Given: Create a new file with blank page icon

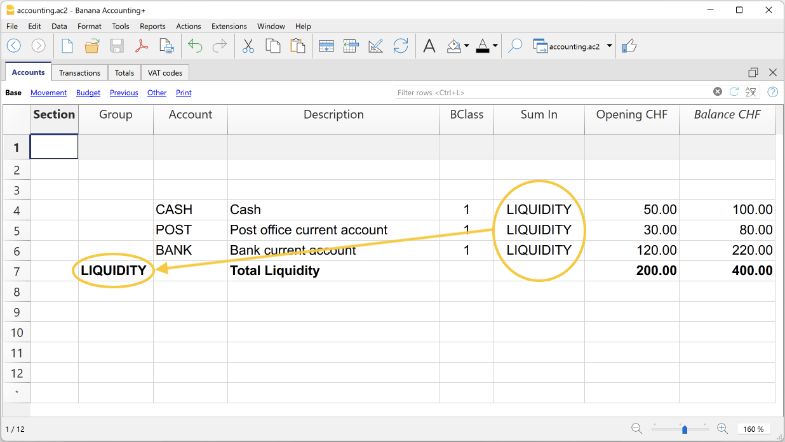Looking at the screenshot, I should 67,46.
